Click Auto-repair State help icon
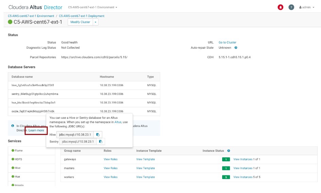This screenshot has height=193, width=321. coord(236,48)
